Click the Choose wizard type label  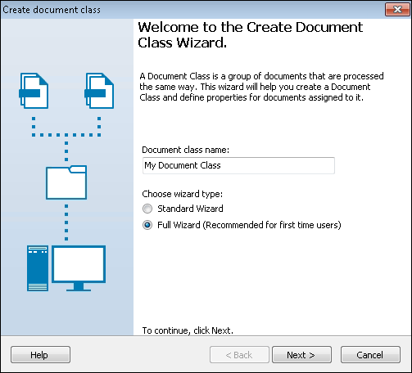click(183, 194)
